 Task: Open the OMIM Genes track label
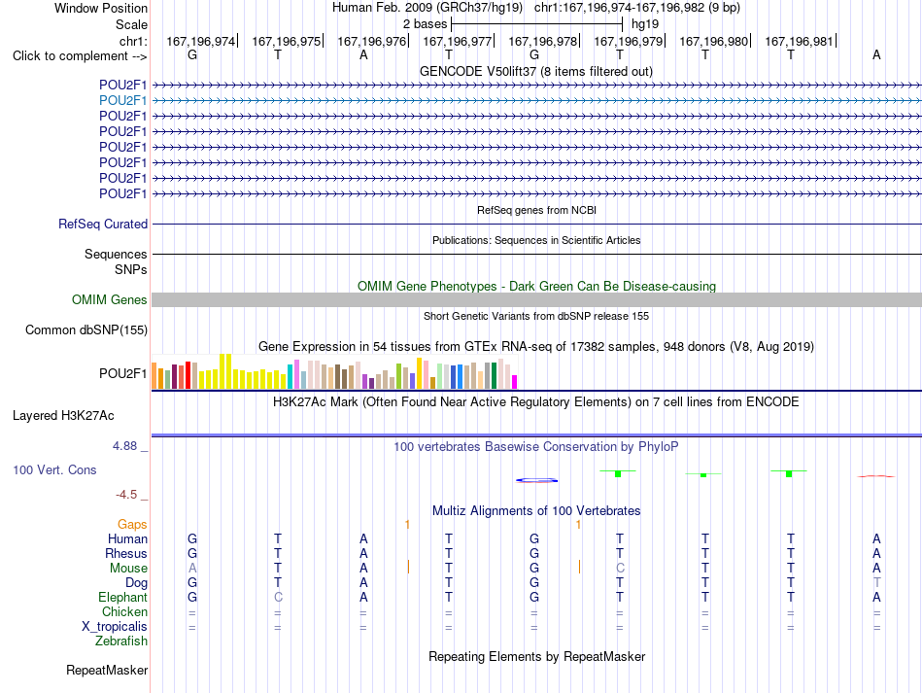(109, 299)
